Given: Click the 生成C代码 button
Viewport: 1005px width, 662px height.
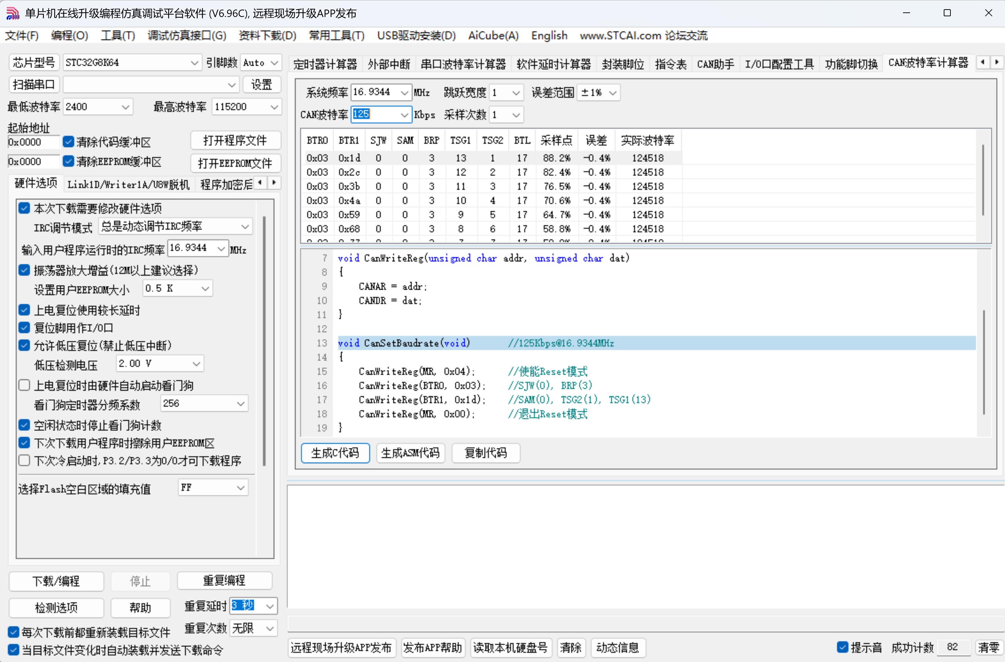Looking at the screenshot, I should point(335,452).
